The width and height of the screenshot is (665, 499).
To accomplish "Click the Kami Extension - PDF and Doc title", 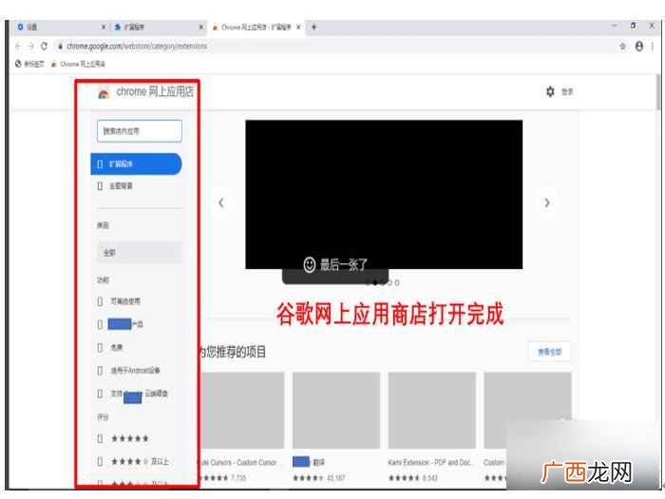I will point(430,462).
